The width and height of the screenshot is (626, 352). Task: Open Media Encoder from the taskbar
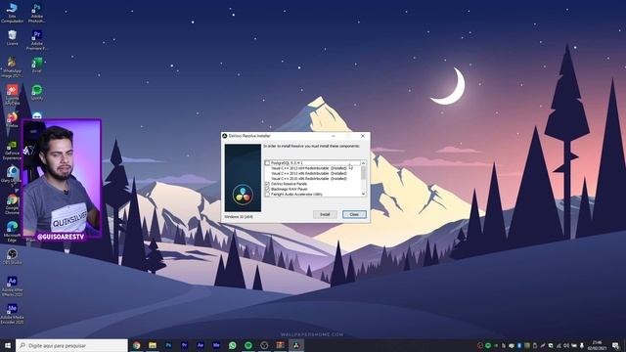point(216,345)
